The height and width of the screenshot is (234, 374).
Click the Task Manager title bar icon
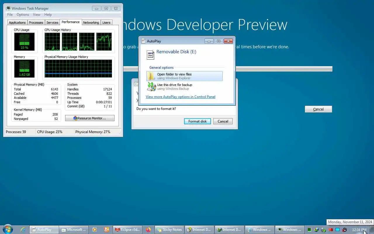point(8,8)
